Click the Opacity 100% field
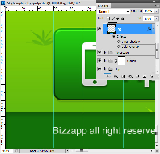Viewport: 160px width, 154px height. point(148,11)
